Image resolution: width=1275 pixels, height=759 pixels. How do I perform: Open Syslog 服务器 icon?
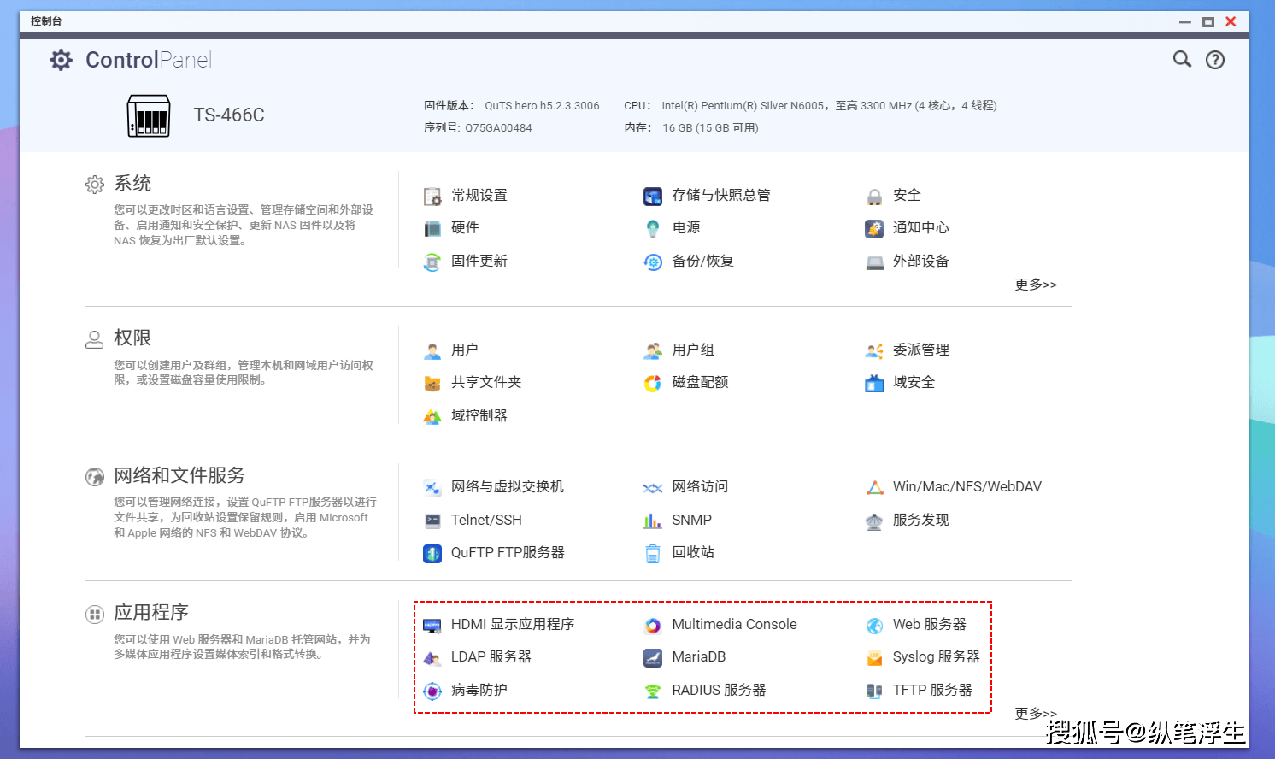[x=874, y=657]
